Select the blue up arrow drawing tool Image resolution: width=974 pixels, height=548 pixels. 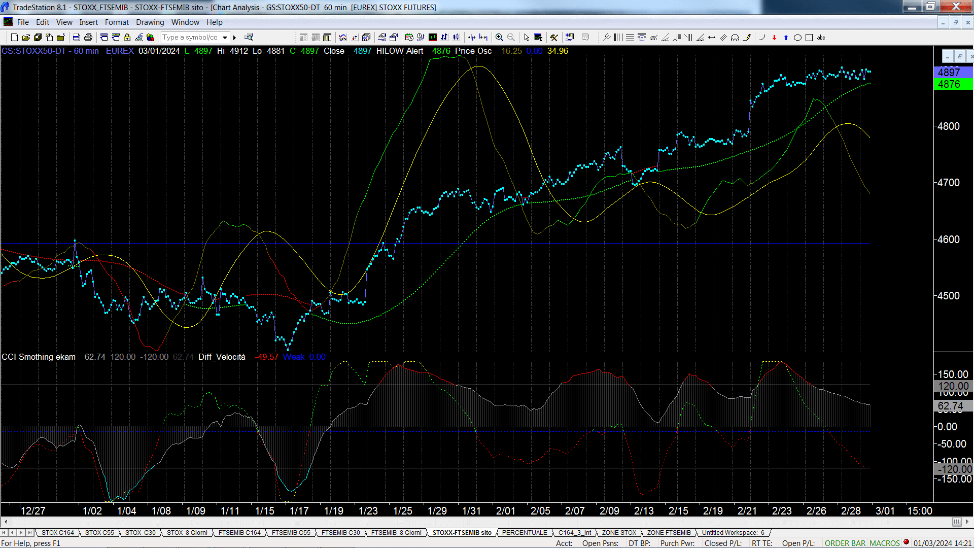[x=786, y=37]
